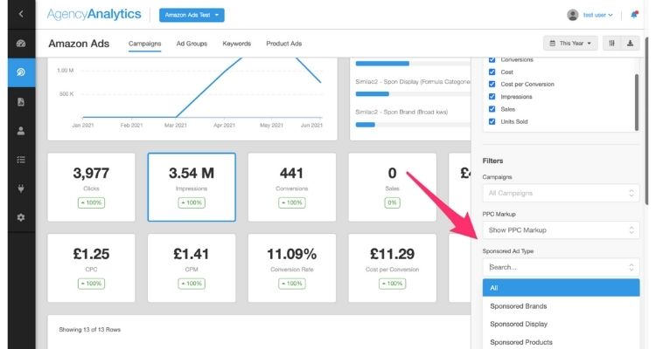Open the integrations plug sidebar icon
The height and width of the screenshot is (349, 656).
pos(21,188)
